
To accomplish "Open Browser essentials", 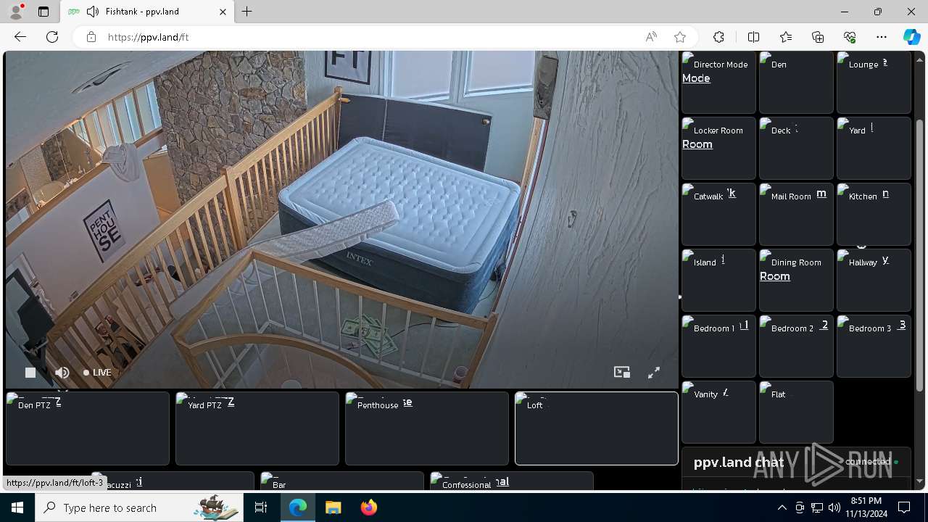I will point(850,37).
